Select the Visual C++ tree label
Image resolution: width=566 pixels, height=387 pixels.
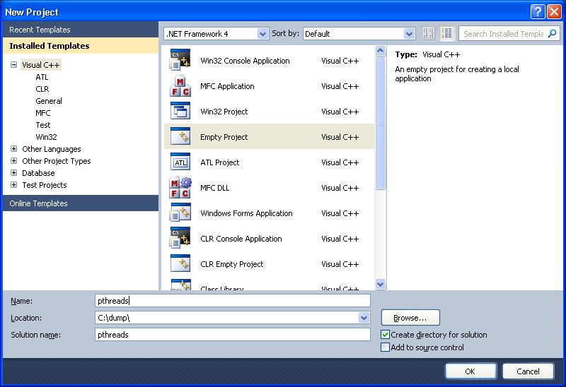pos(41,65)
